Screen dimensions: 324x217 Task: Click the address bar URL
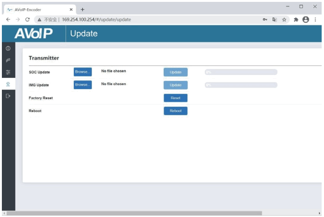pyautogui.click(x=97, y=20)
